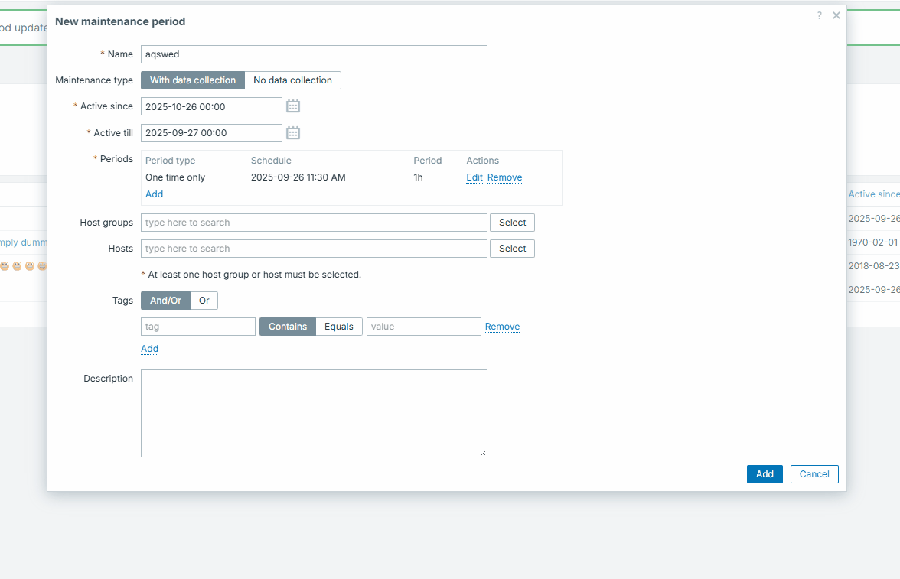The image size is (900, 579).
Task: Click the help question mark icon
Action: click(820, 15)
